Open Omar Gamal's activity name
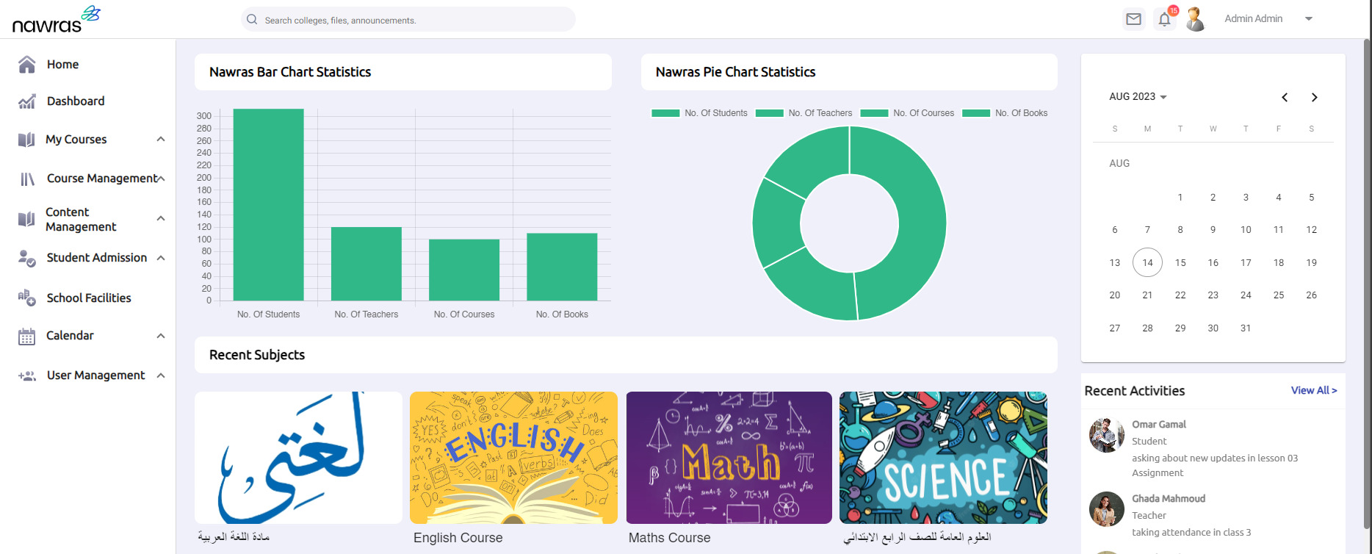Screen dimensions: 1372x554 click(x=1159, y=425)
